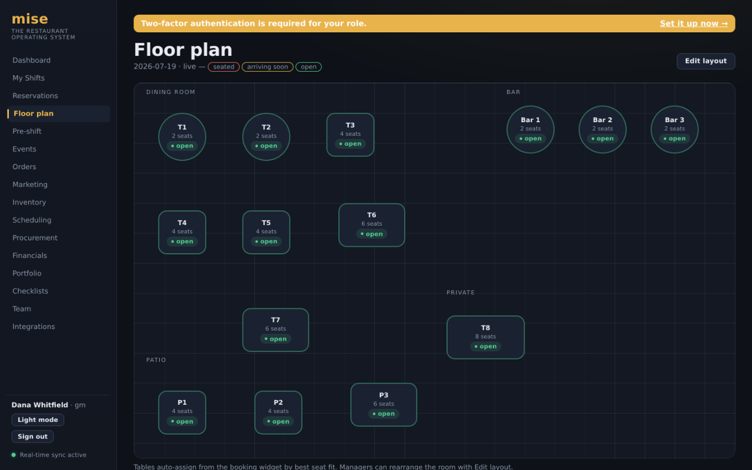Image resolution: width=752 pixels, height=470 pixels.
Task: Select patio table P3
Action: pyautogui.click(x=384, y=405)
